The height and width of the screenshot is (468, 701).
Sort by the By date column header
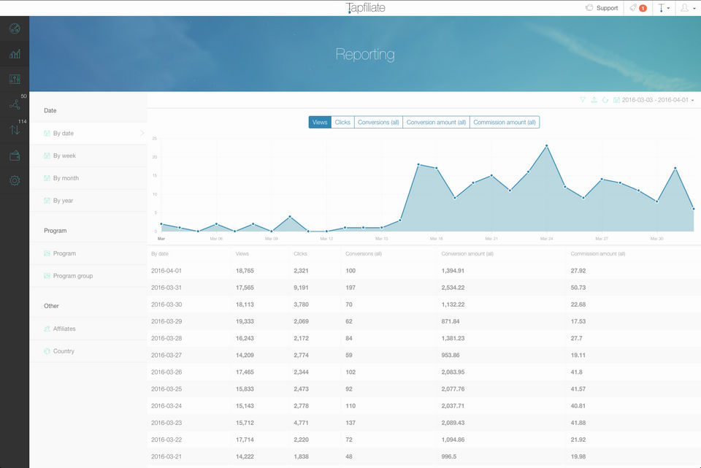tap(160, 253)
